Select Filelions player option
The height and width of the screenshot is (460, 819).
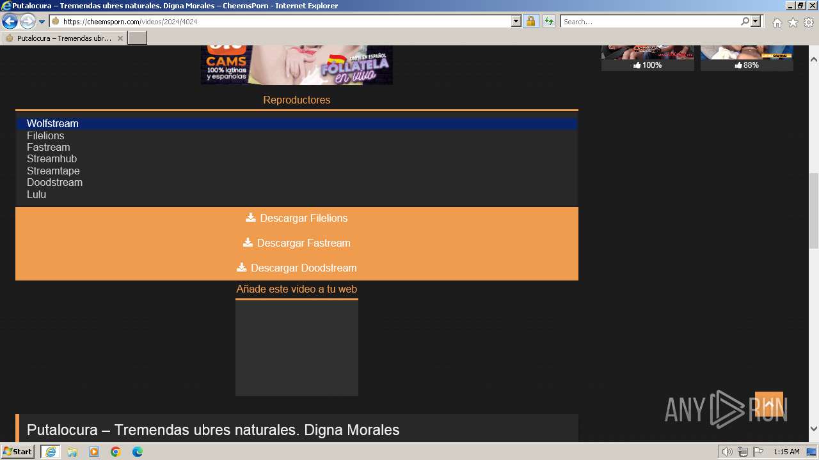297,135
